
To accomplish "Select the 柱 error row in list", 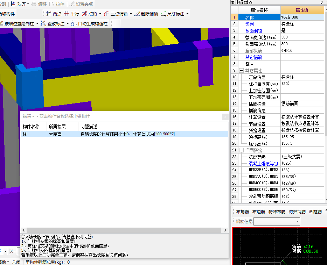I will pyautogui.click(x=124, y=134).
